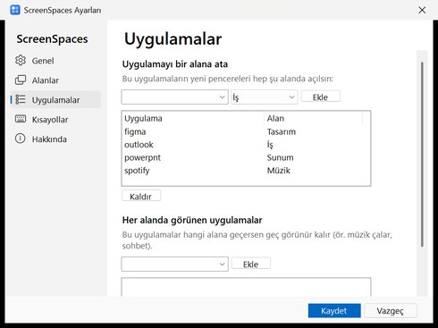Image resolution: width=438 pixels, height=328 pixels.
Task: Click the Tasarım area cell
Action: coord(282,131)
